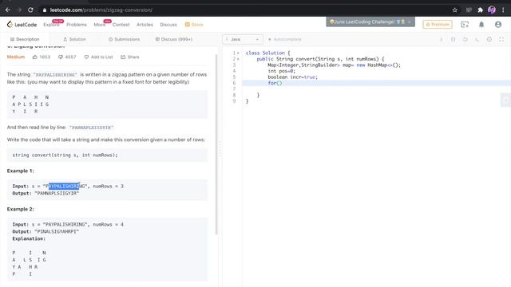The image size is (511, 287).
Task: Click the panel divider handle
Action: pyautogui.click(x=220, y=150)
